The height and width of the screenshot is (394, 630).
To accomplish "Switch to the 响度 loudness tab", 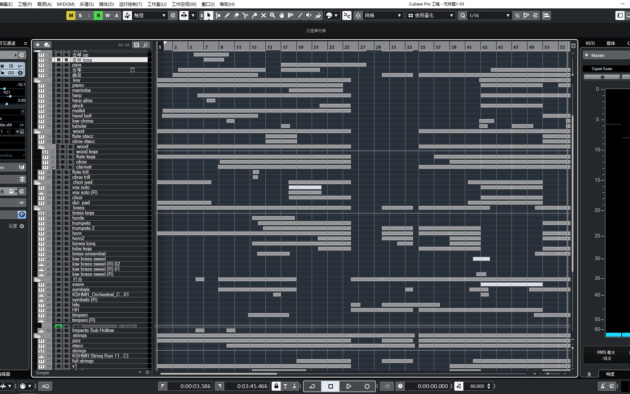I will point(610,374).
